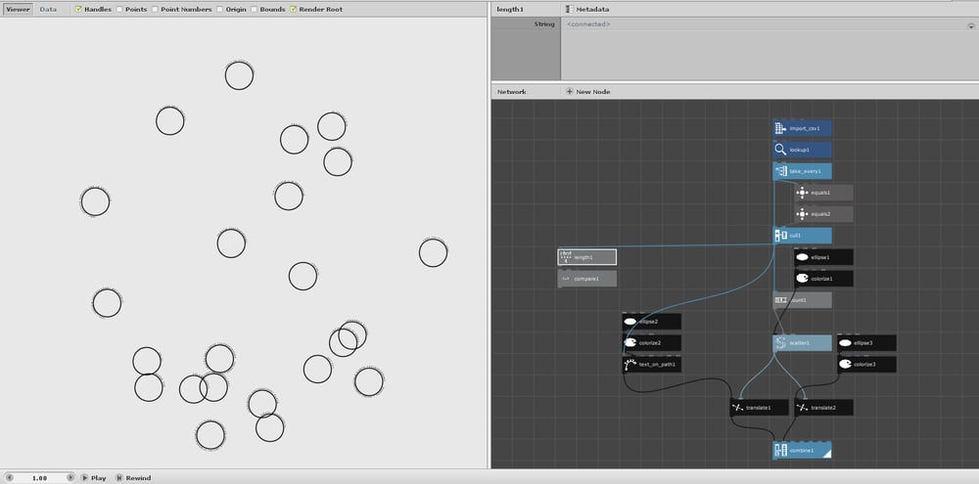Image resolution: width=979 pixels, height=484 pixels.
Task: Select the count1 node icon
Action: tap(780, 300)
